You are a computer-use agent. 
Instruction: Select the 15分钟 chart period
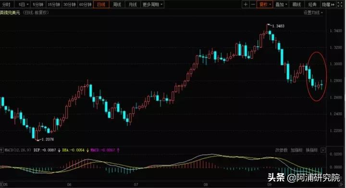point(54,4)
